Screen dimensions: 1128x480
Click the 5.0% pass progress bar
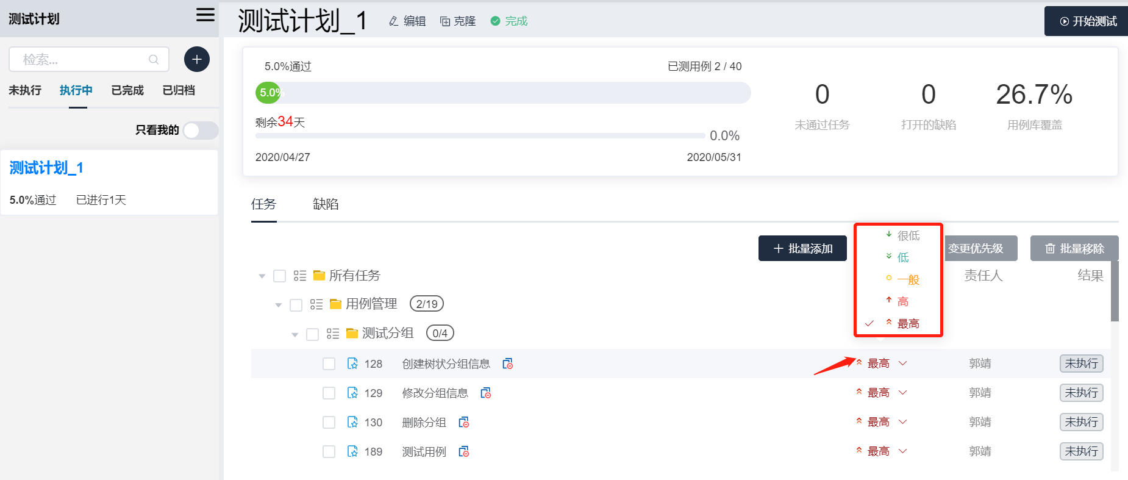pos(503,93)
